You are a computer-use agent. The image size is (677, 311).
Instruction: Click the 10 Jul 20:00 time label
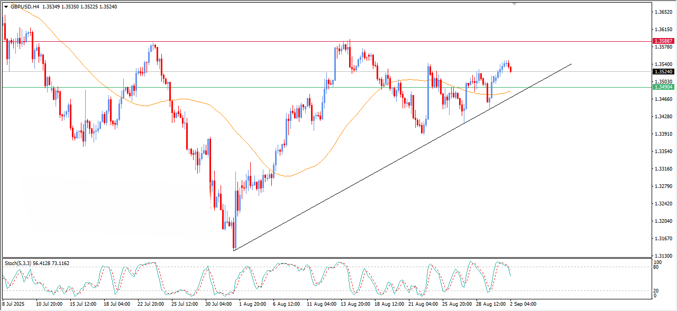[x=49, y=304]
